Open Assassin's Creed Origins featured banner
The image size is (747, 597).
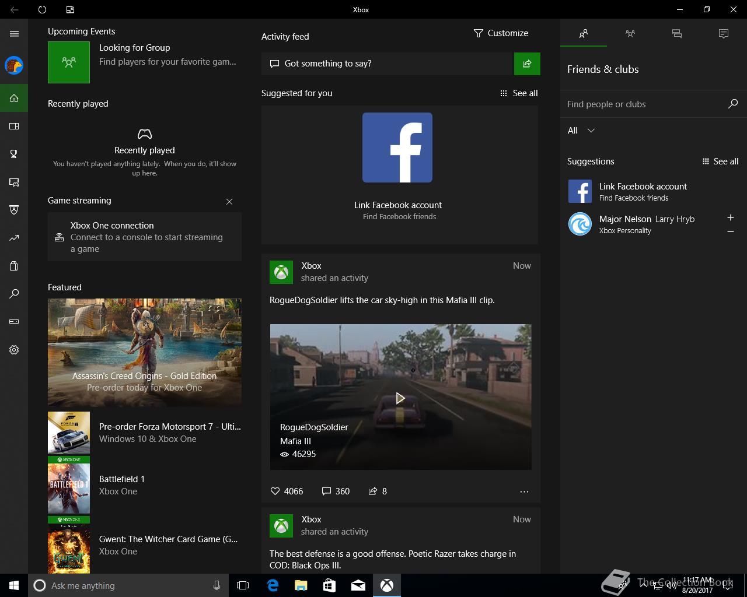tap(145, 352)
